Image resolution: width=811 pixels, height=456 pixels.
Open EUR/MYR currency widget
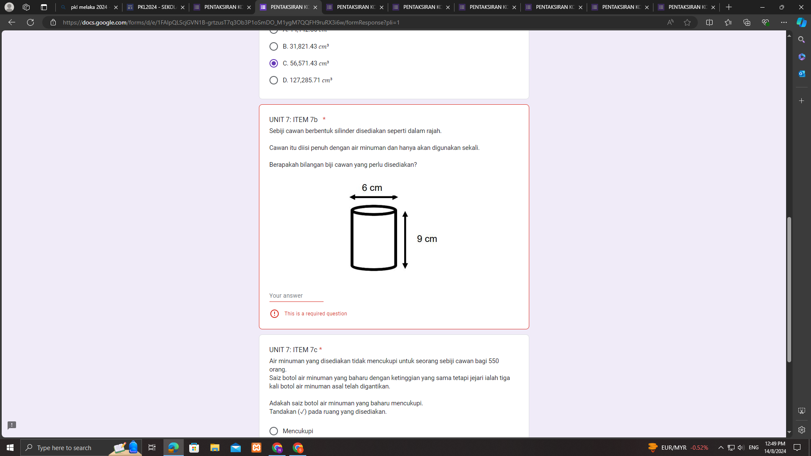coord(678,448)
